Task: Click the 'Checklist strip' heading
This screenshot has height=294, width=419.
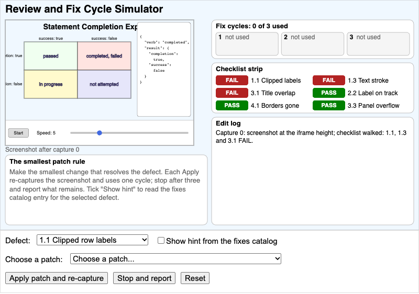Action: (239, 69)
